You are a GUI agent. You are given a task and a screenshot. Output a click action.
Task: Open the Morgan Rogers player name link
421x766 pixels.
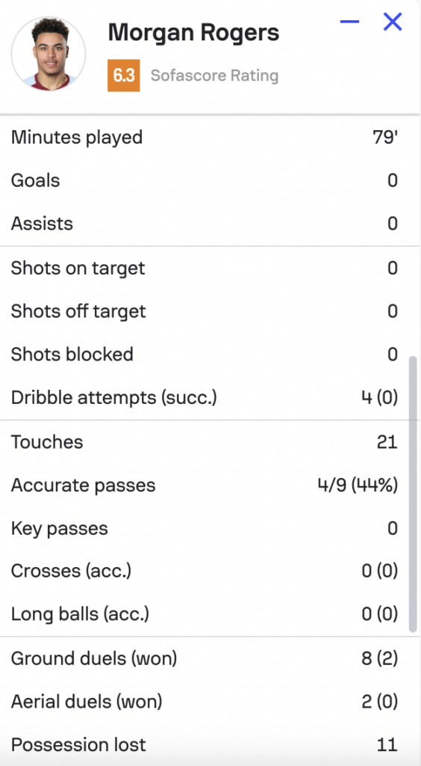(193, 33)
